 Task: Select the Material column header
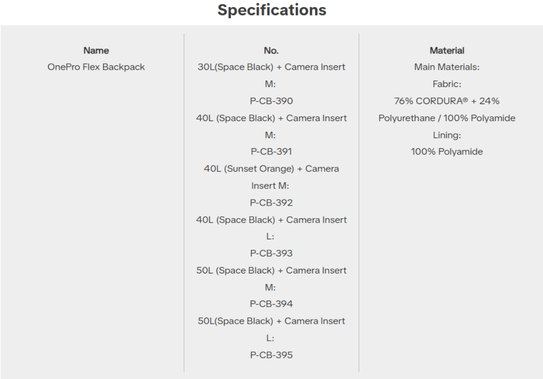(x=447, y=50)
